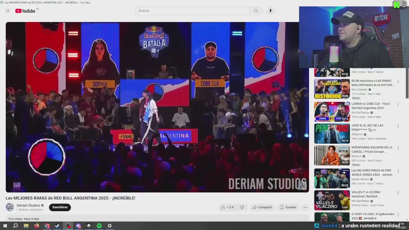Open G SONY VS HDR #Ligabazooka title

pyautogui.click(x=373, y=216)
